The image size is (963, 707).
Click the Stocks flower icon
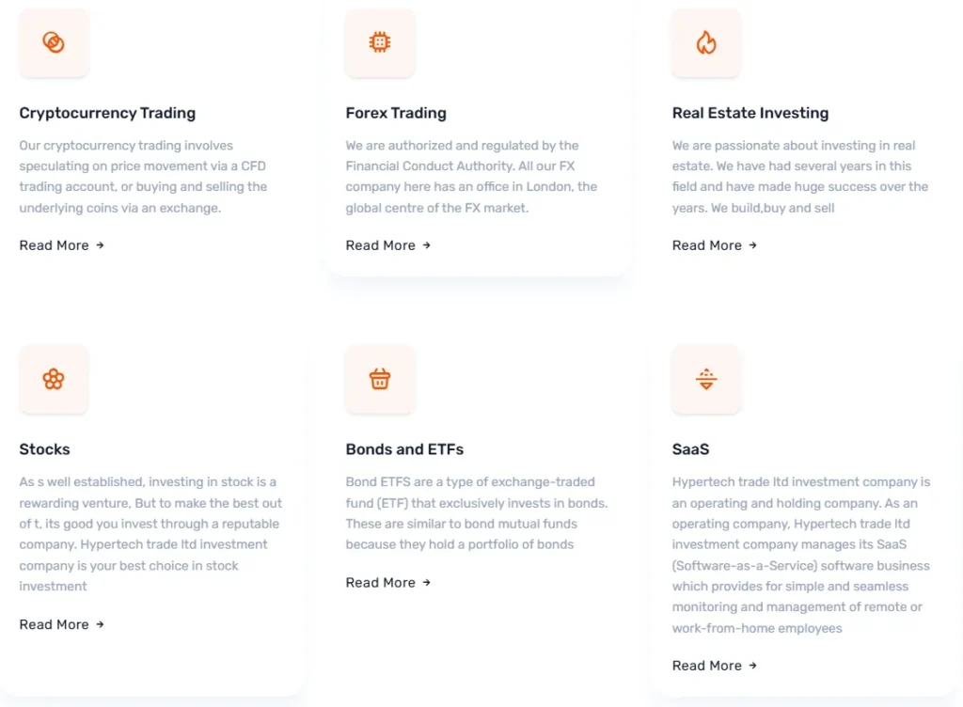[x=54, y=379]
